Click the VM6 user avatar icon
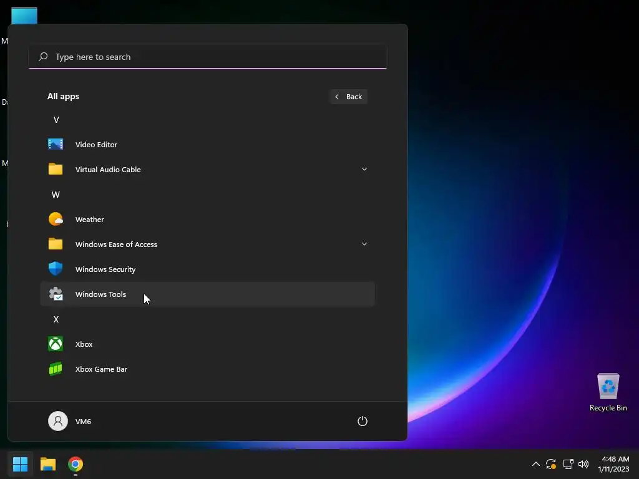The width and height of the screenshot is (639, 479). click(58, 421)
